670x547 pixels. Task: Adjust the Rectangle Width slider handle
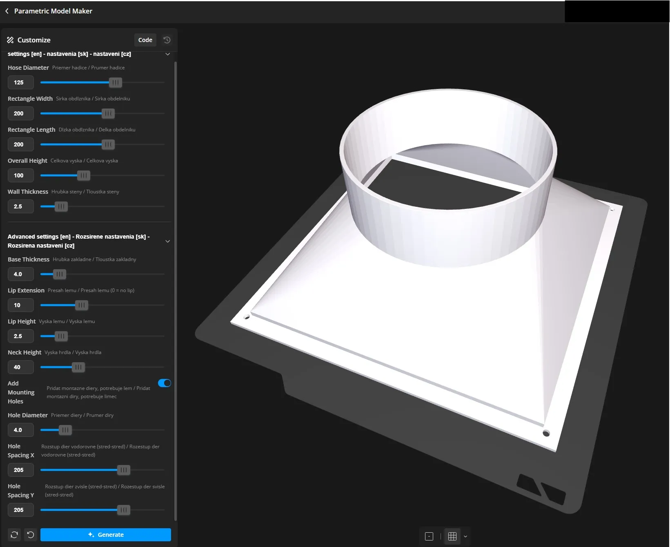pos(108,113)
